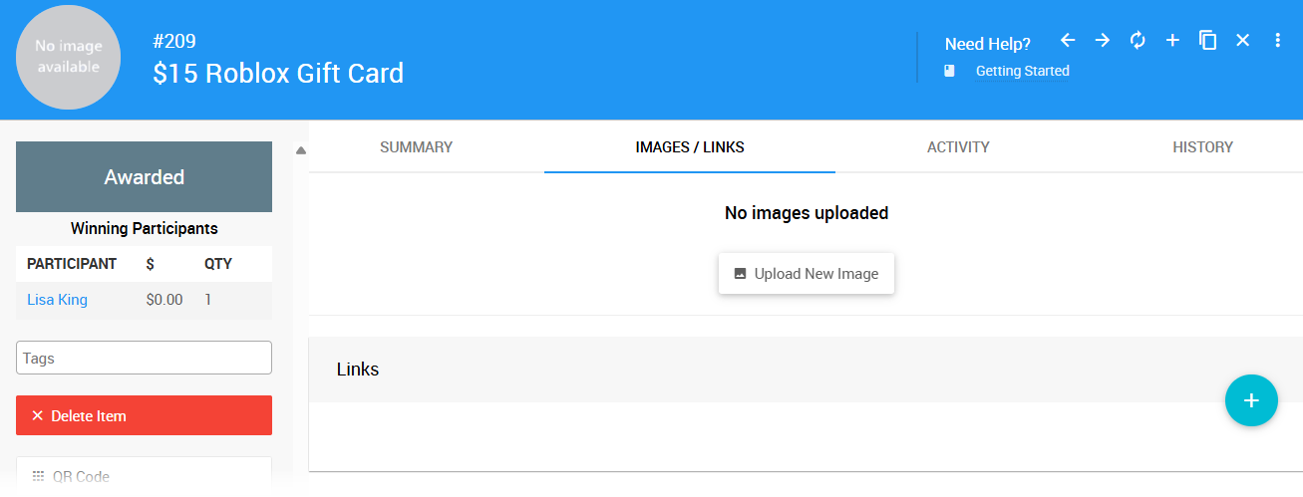Click the No image available avatar
The width and height of the screenshot is (1303, 497).
click(x=68, y=57)
